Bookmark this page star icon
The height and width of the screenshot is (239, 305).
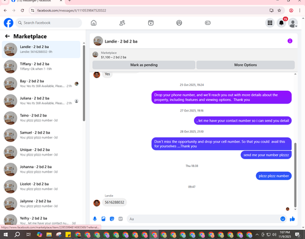(x=279, y=10)
